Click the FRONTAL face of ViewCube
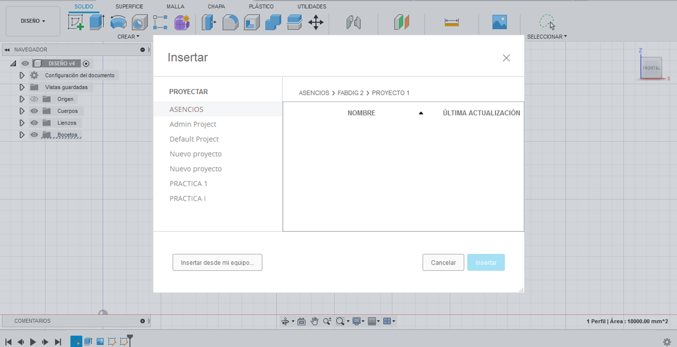 [x=651, y=68]
